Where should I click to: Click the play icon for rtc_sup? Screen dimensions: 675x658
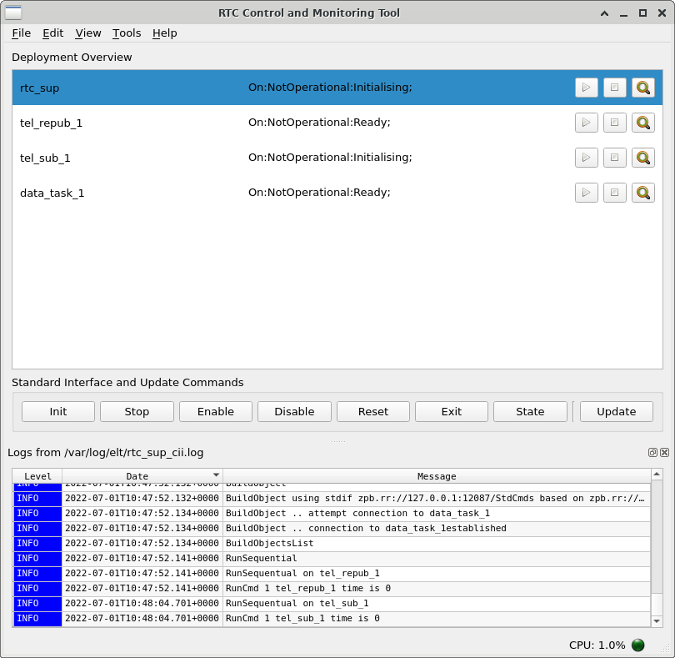(x=587, y=88)
